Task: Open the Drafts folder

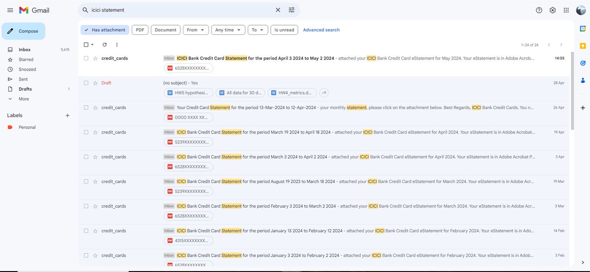Action: (x=25, y=89)
